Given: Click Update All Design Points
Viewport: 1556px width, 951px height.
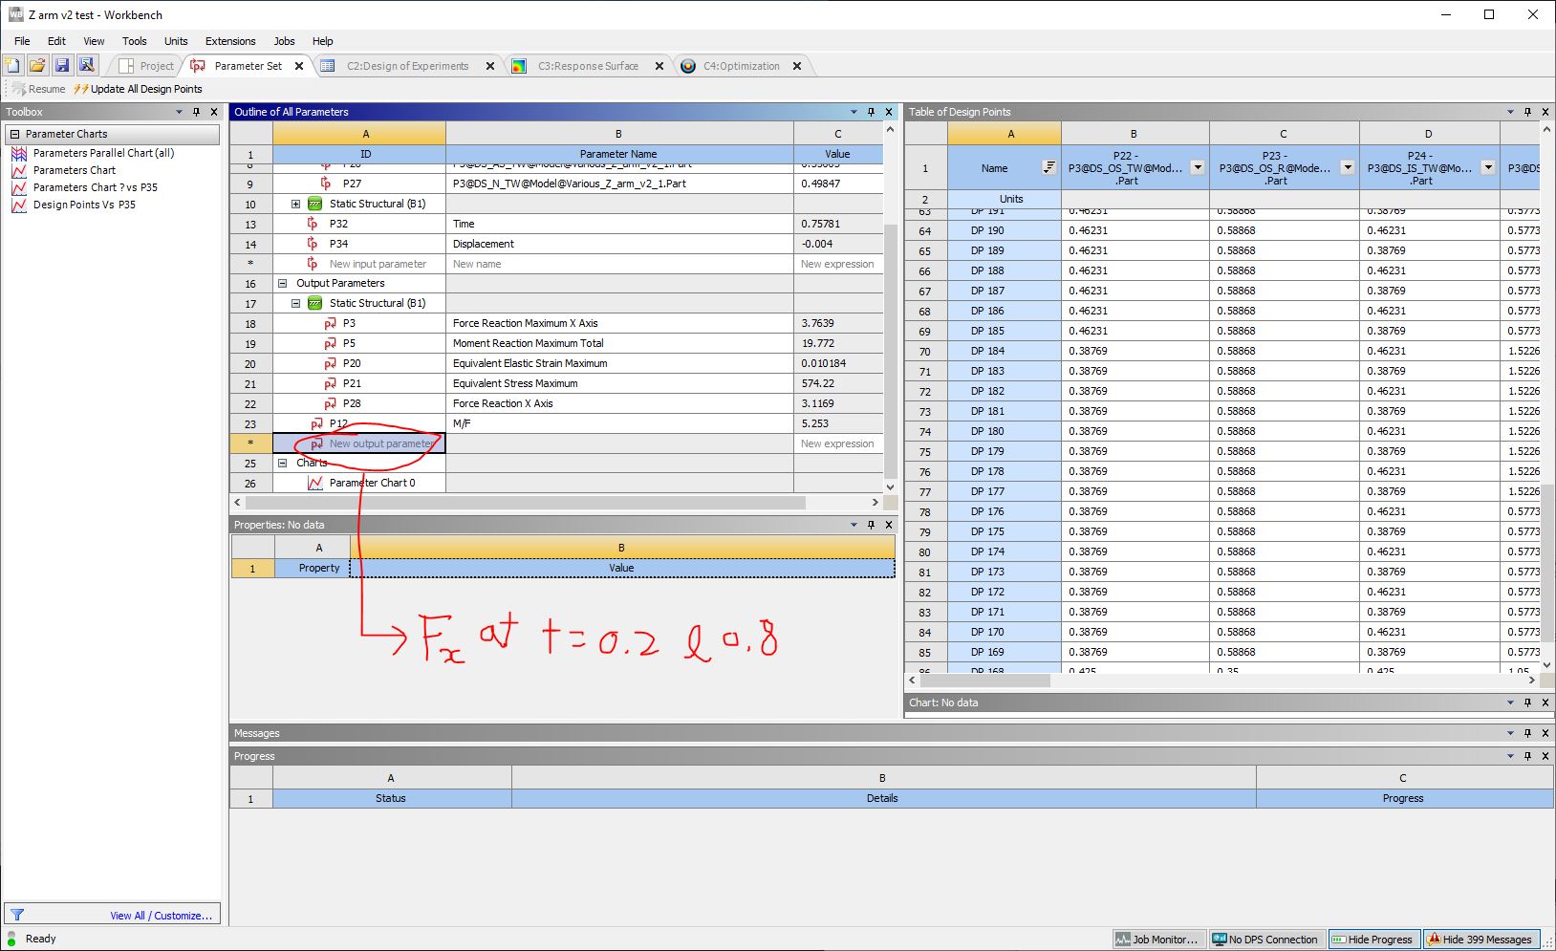Looking at the screenshot, I should click(x=138, y=89).
